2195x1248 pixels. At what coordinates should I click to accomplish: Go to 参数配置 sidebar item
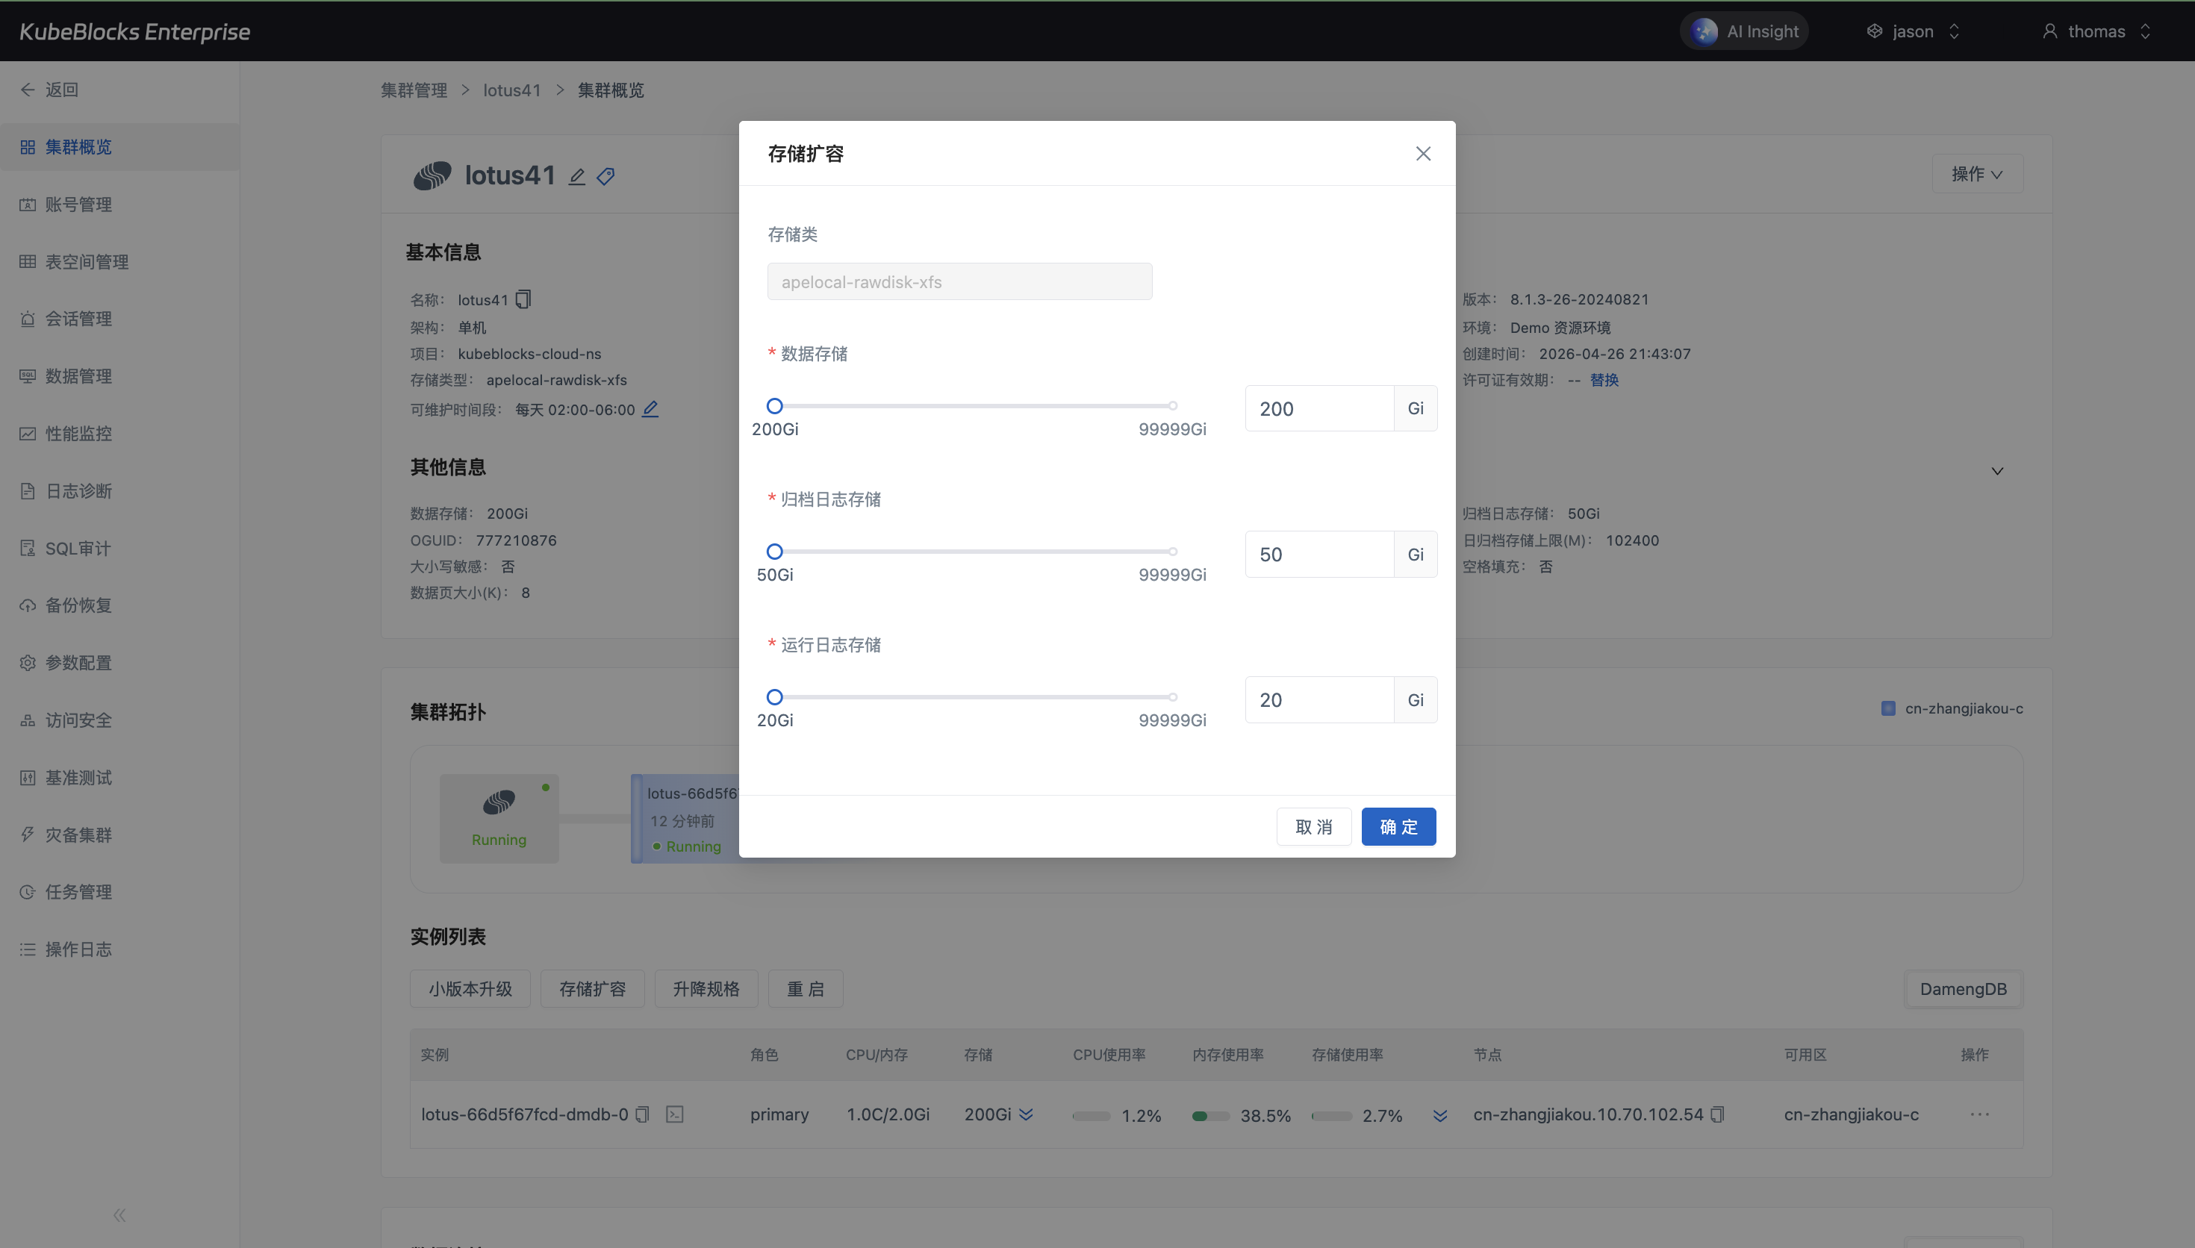(x=78, y=663)
